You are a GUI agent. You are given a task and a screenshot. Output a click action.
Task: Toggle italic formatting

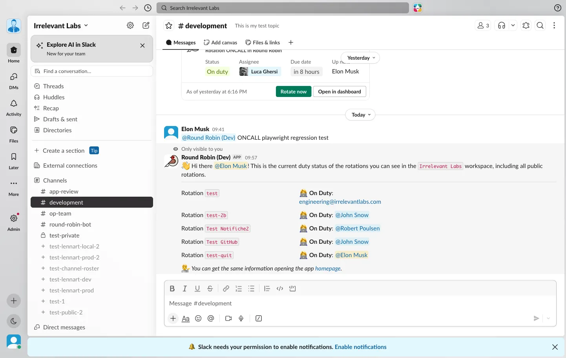click(184, 289)
